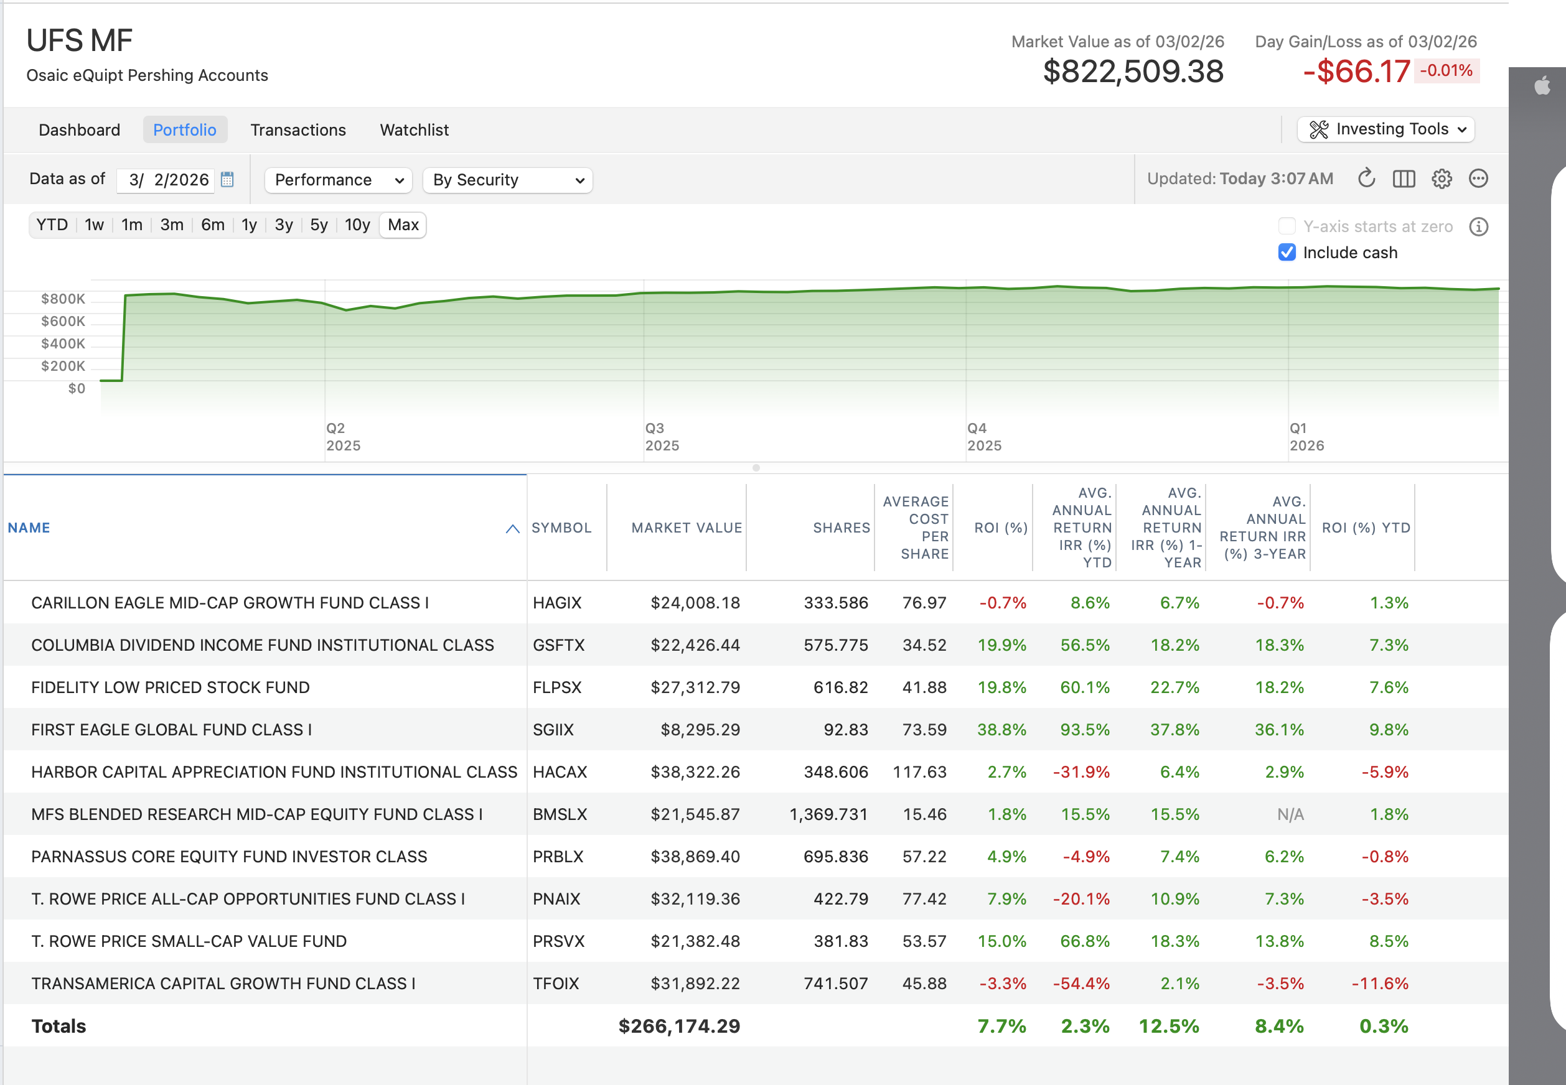Open the By Security grouping dropdown
The width and height of the screenshot is (1566, 1085).
[x=507, y=180]
